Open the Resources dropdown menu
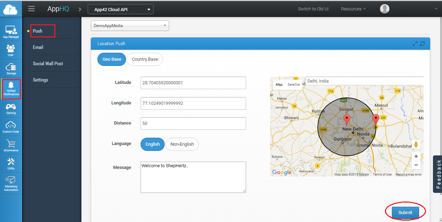The height and width of the screenshot is (222, 442). point(353,9)
